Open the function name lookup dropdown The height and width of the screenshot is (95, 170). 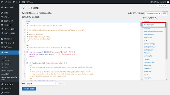[42, 84]
